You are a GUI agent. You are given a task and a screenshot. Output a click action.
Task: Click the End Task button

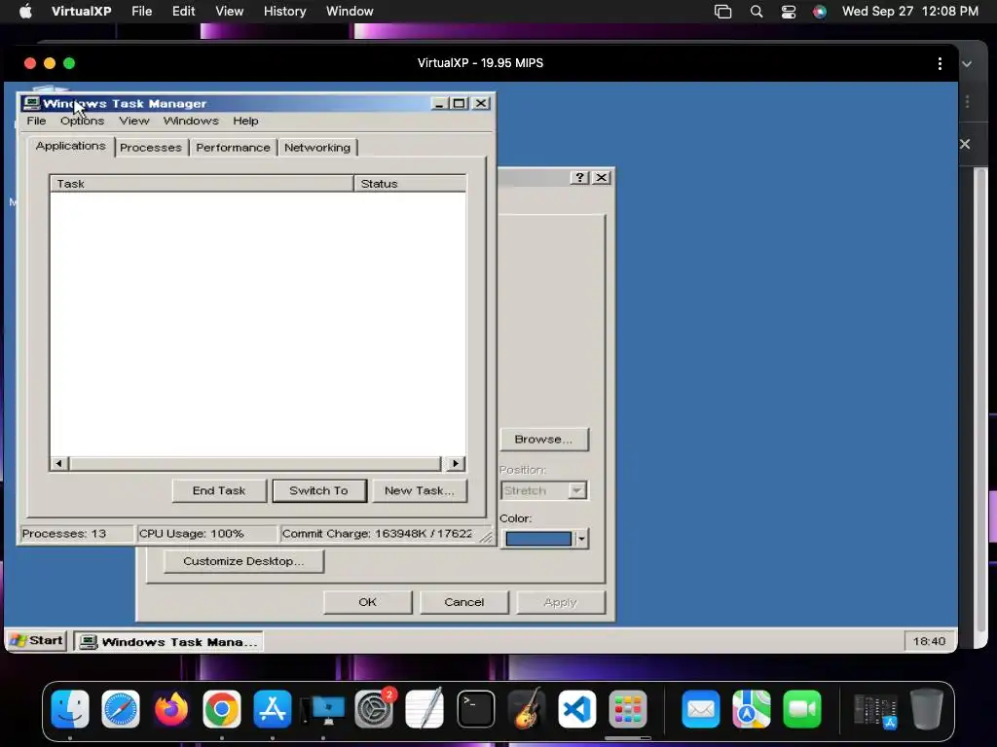tap(219, 490)
